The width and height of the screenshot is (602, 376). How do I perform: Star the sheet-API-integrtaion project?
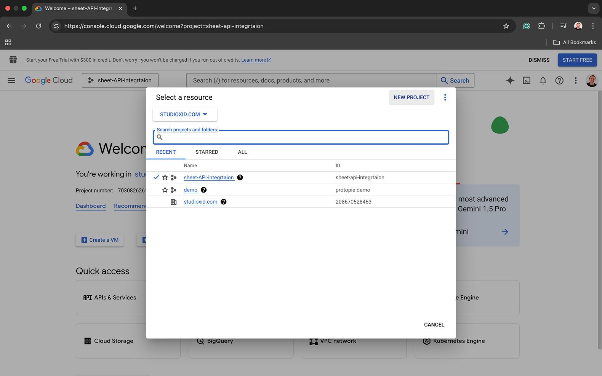165,177
